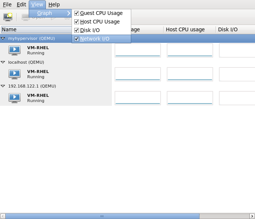This screenshot has width=255, height=219.
Task: Open the File menu
Action: (x=7, y=4)
